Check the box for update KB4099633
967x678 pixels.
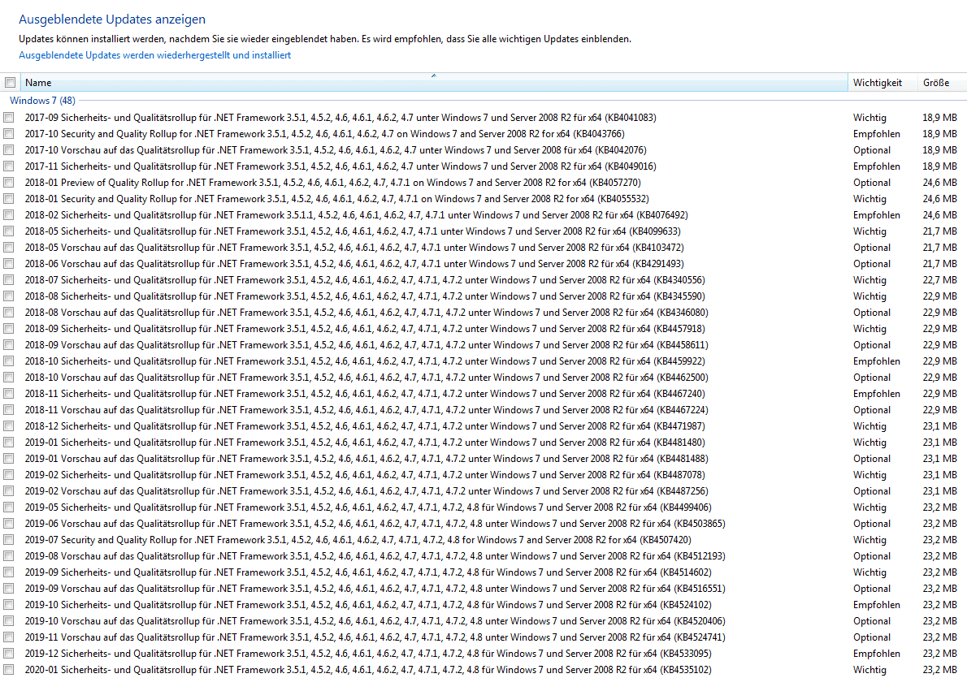tap(9, 231)
